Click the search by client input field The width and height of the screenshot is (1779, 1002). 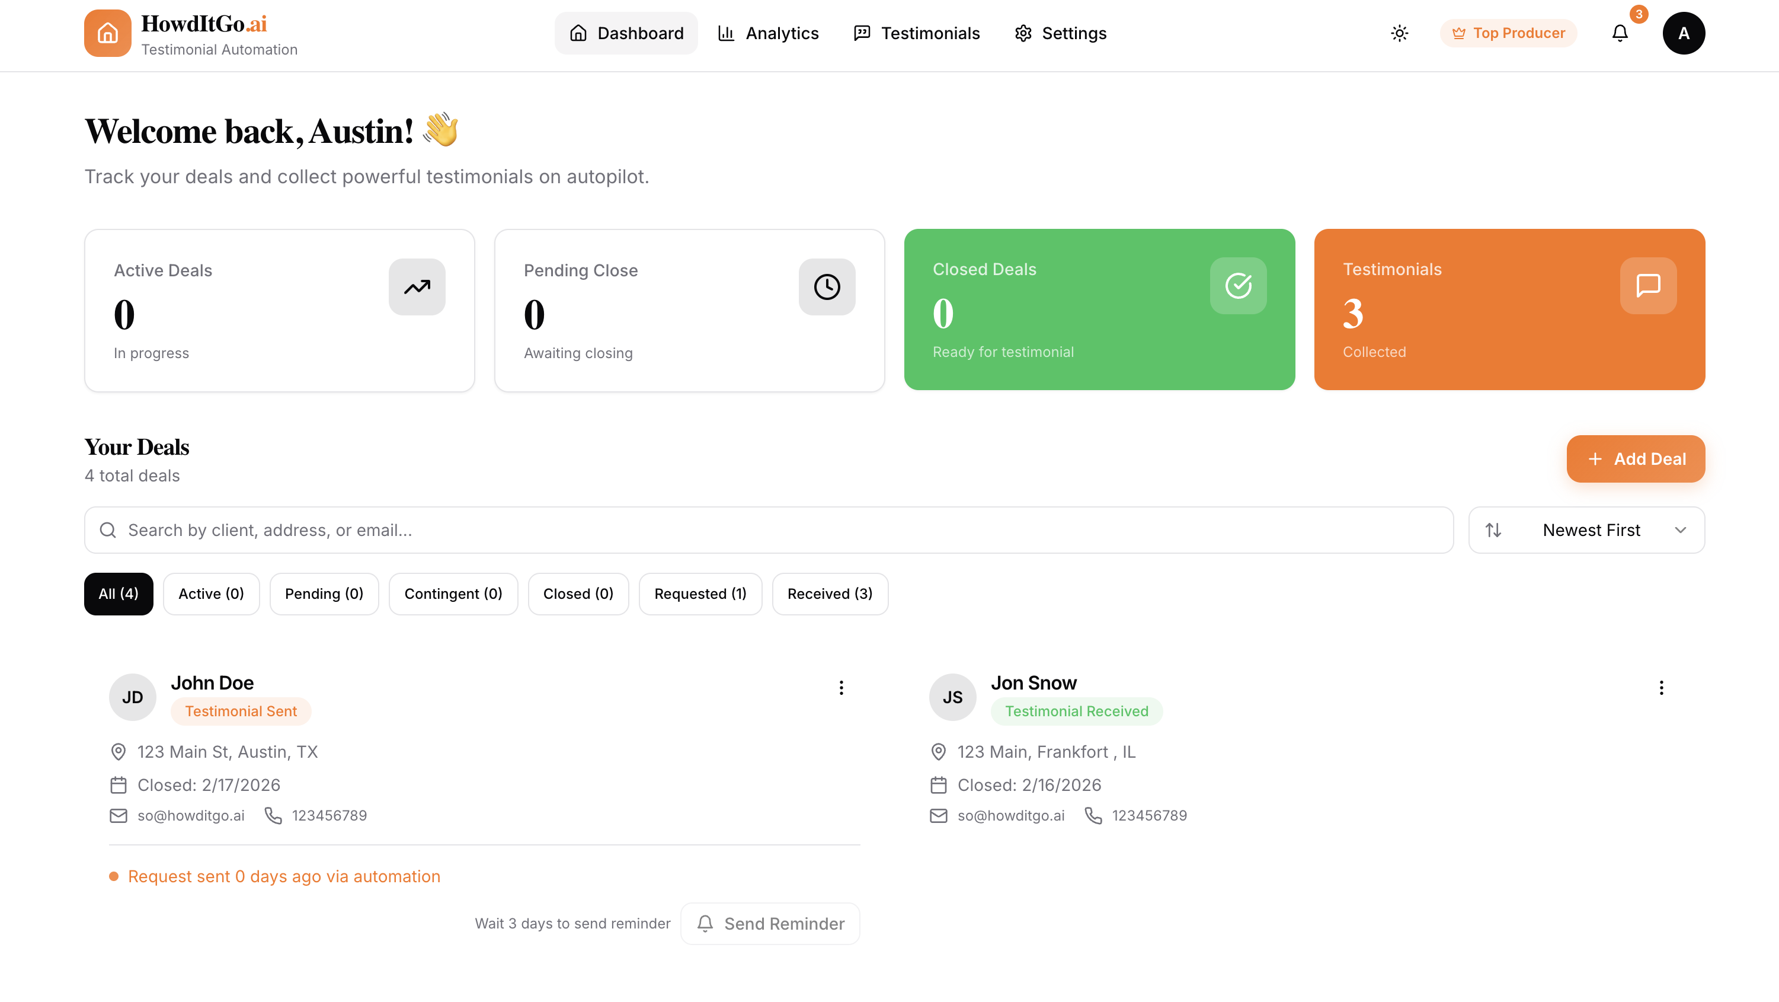pyautogui.click(x=484, y=530)
